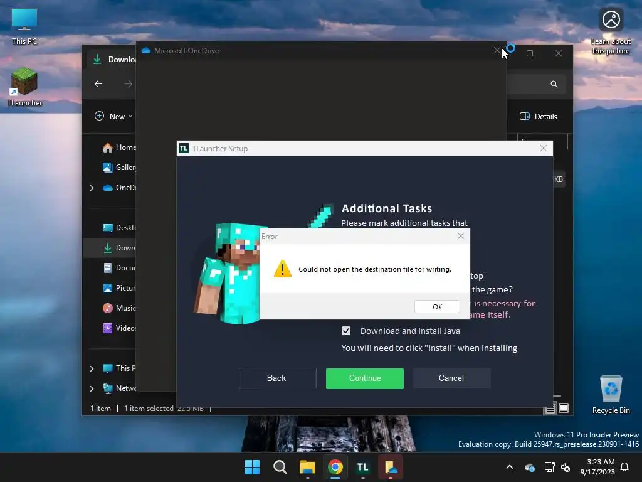642x482 pixels.
Task: Open This PC desktop icon
Action: [x=24, y=26]
